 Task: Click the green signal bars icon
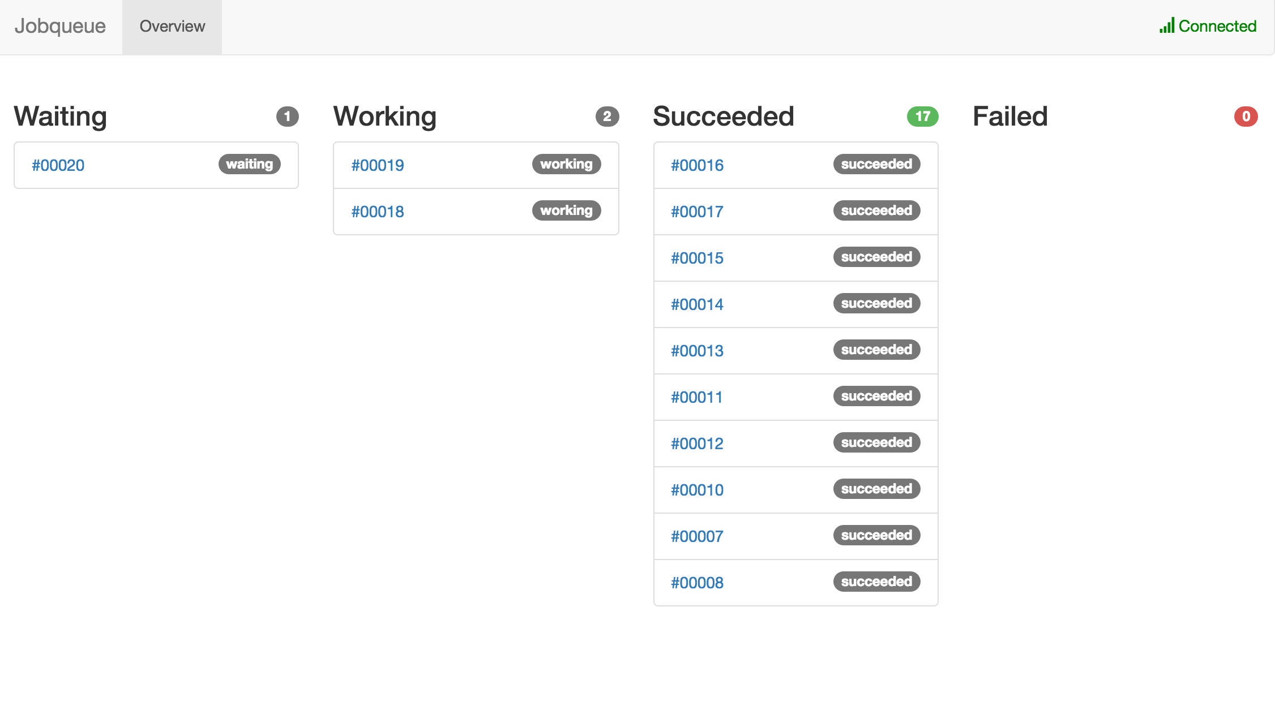1167,26
